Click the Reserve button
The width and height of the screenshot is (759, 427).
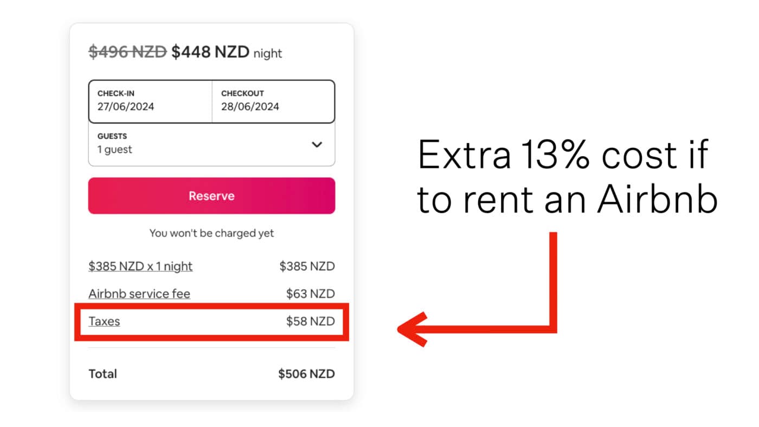coord(211,196)
